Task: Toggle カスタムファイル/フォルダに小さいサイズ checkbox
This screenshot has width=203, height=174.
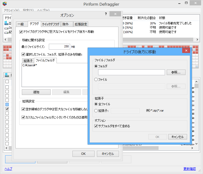Action: click(23, 117)
